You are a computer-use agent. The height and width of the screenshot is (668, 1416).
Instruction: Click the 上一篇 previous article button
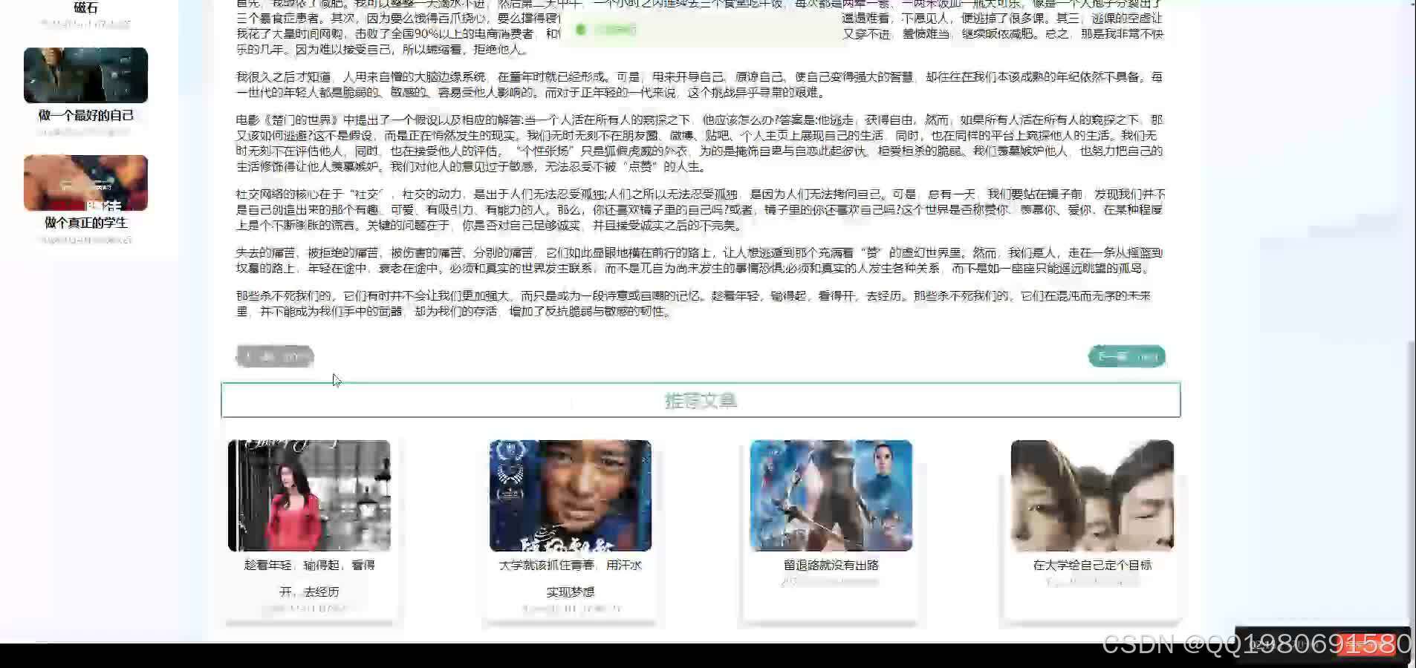coord(273,356)
